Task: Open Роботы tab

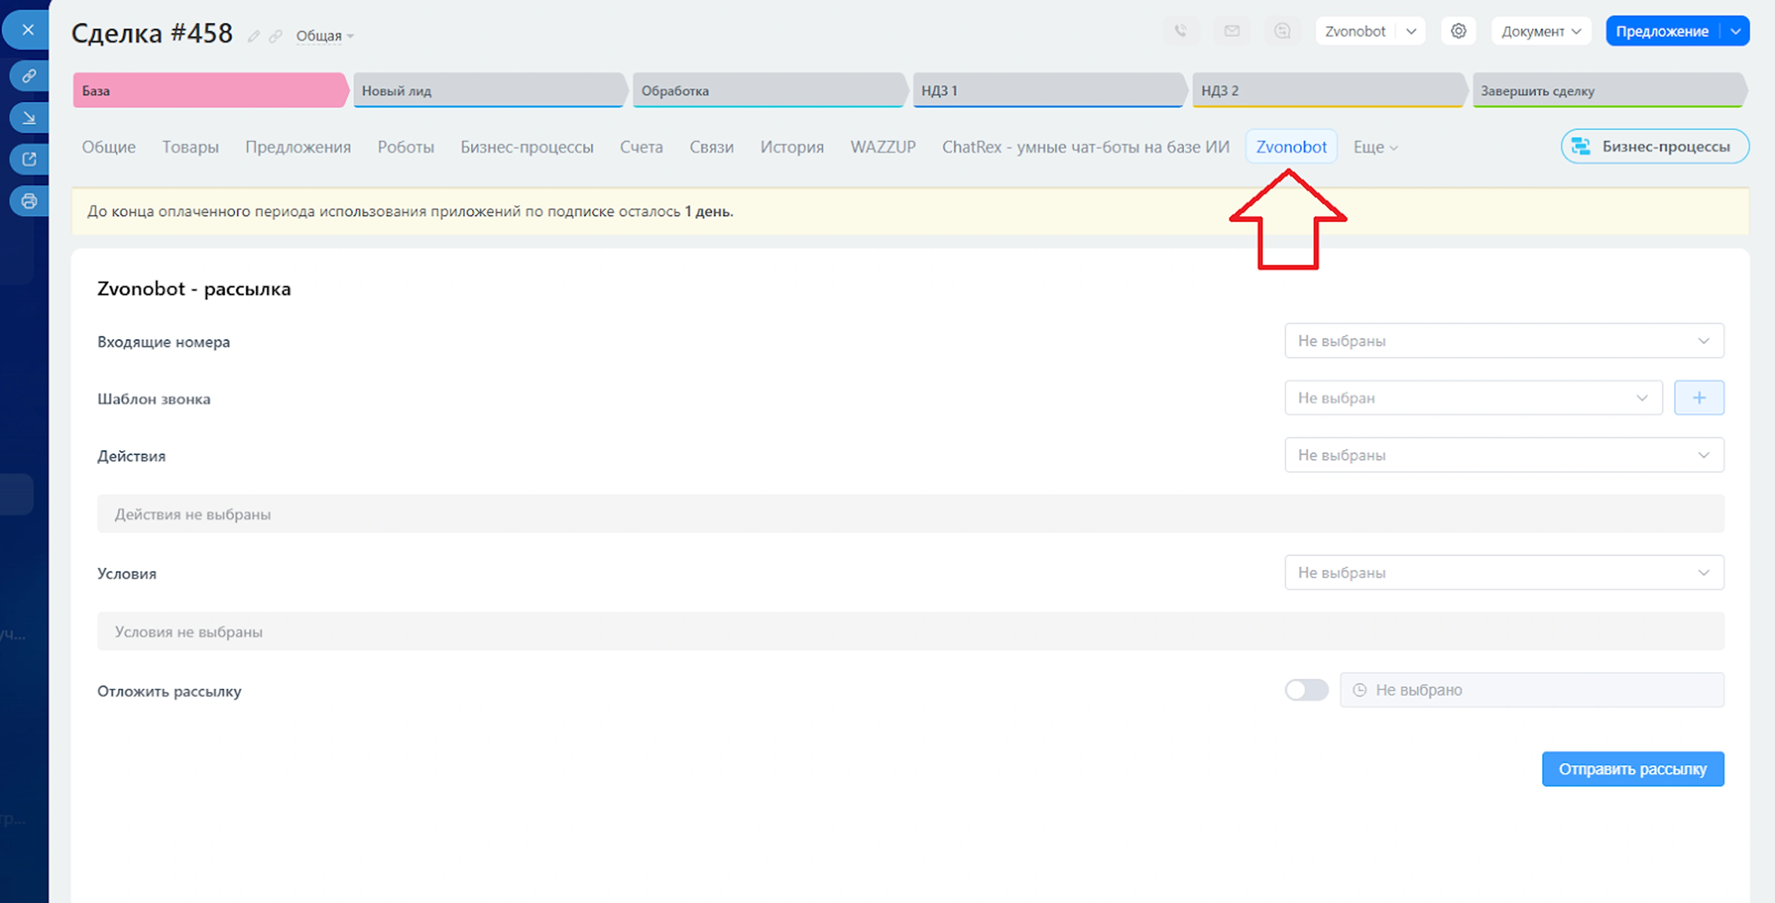Action: (x=406, y=147)
